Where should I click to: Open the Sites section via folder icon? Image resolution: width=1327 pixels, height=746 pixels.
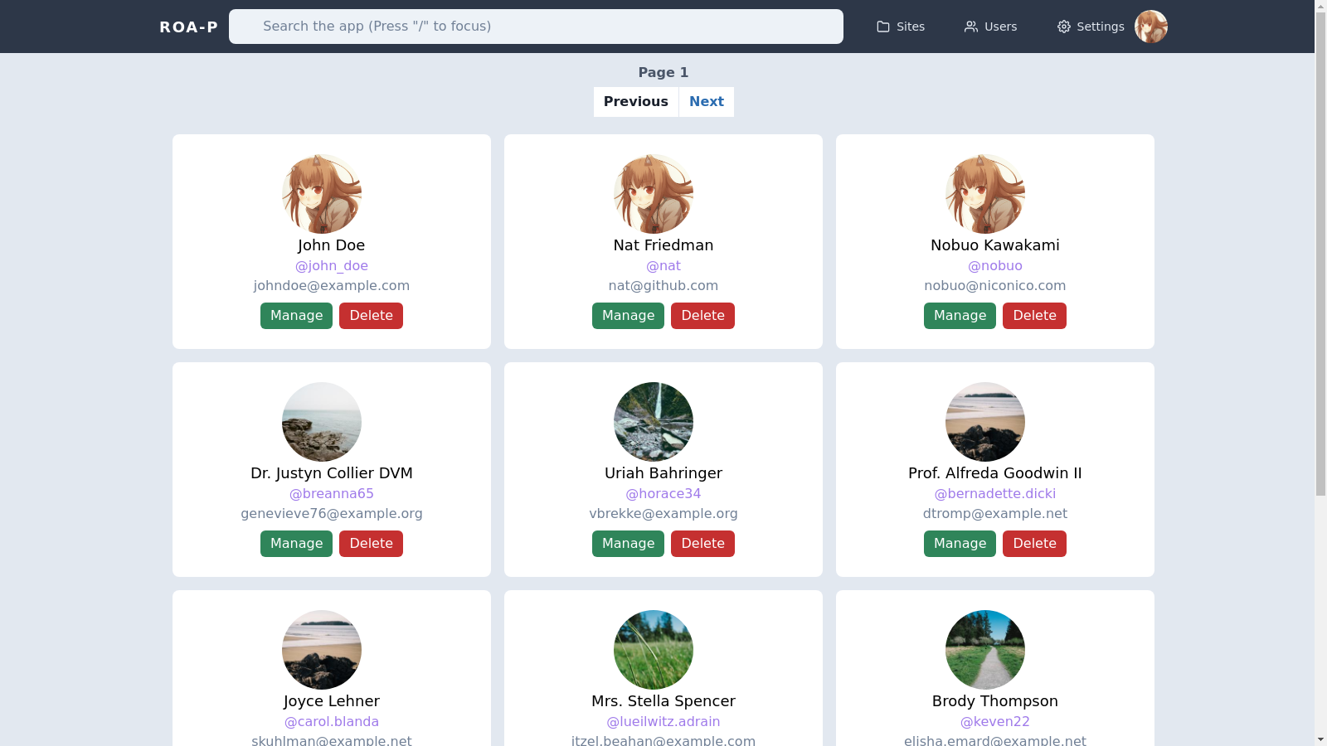[x=901, y=26]
